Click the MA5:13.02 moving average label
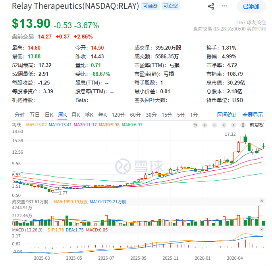The width and height of the screenshot is (272, 266). coord(36,125)
